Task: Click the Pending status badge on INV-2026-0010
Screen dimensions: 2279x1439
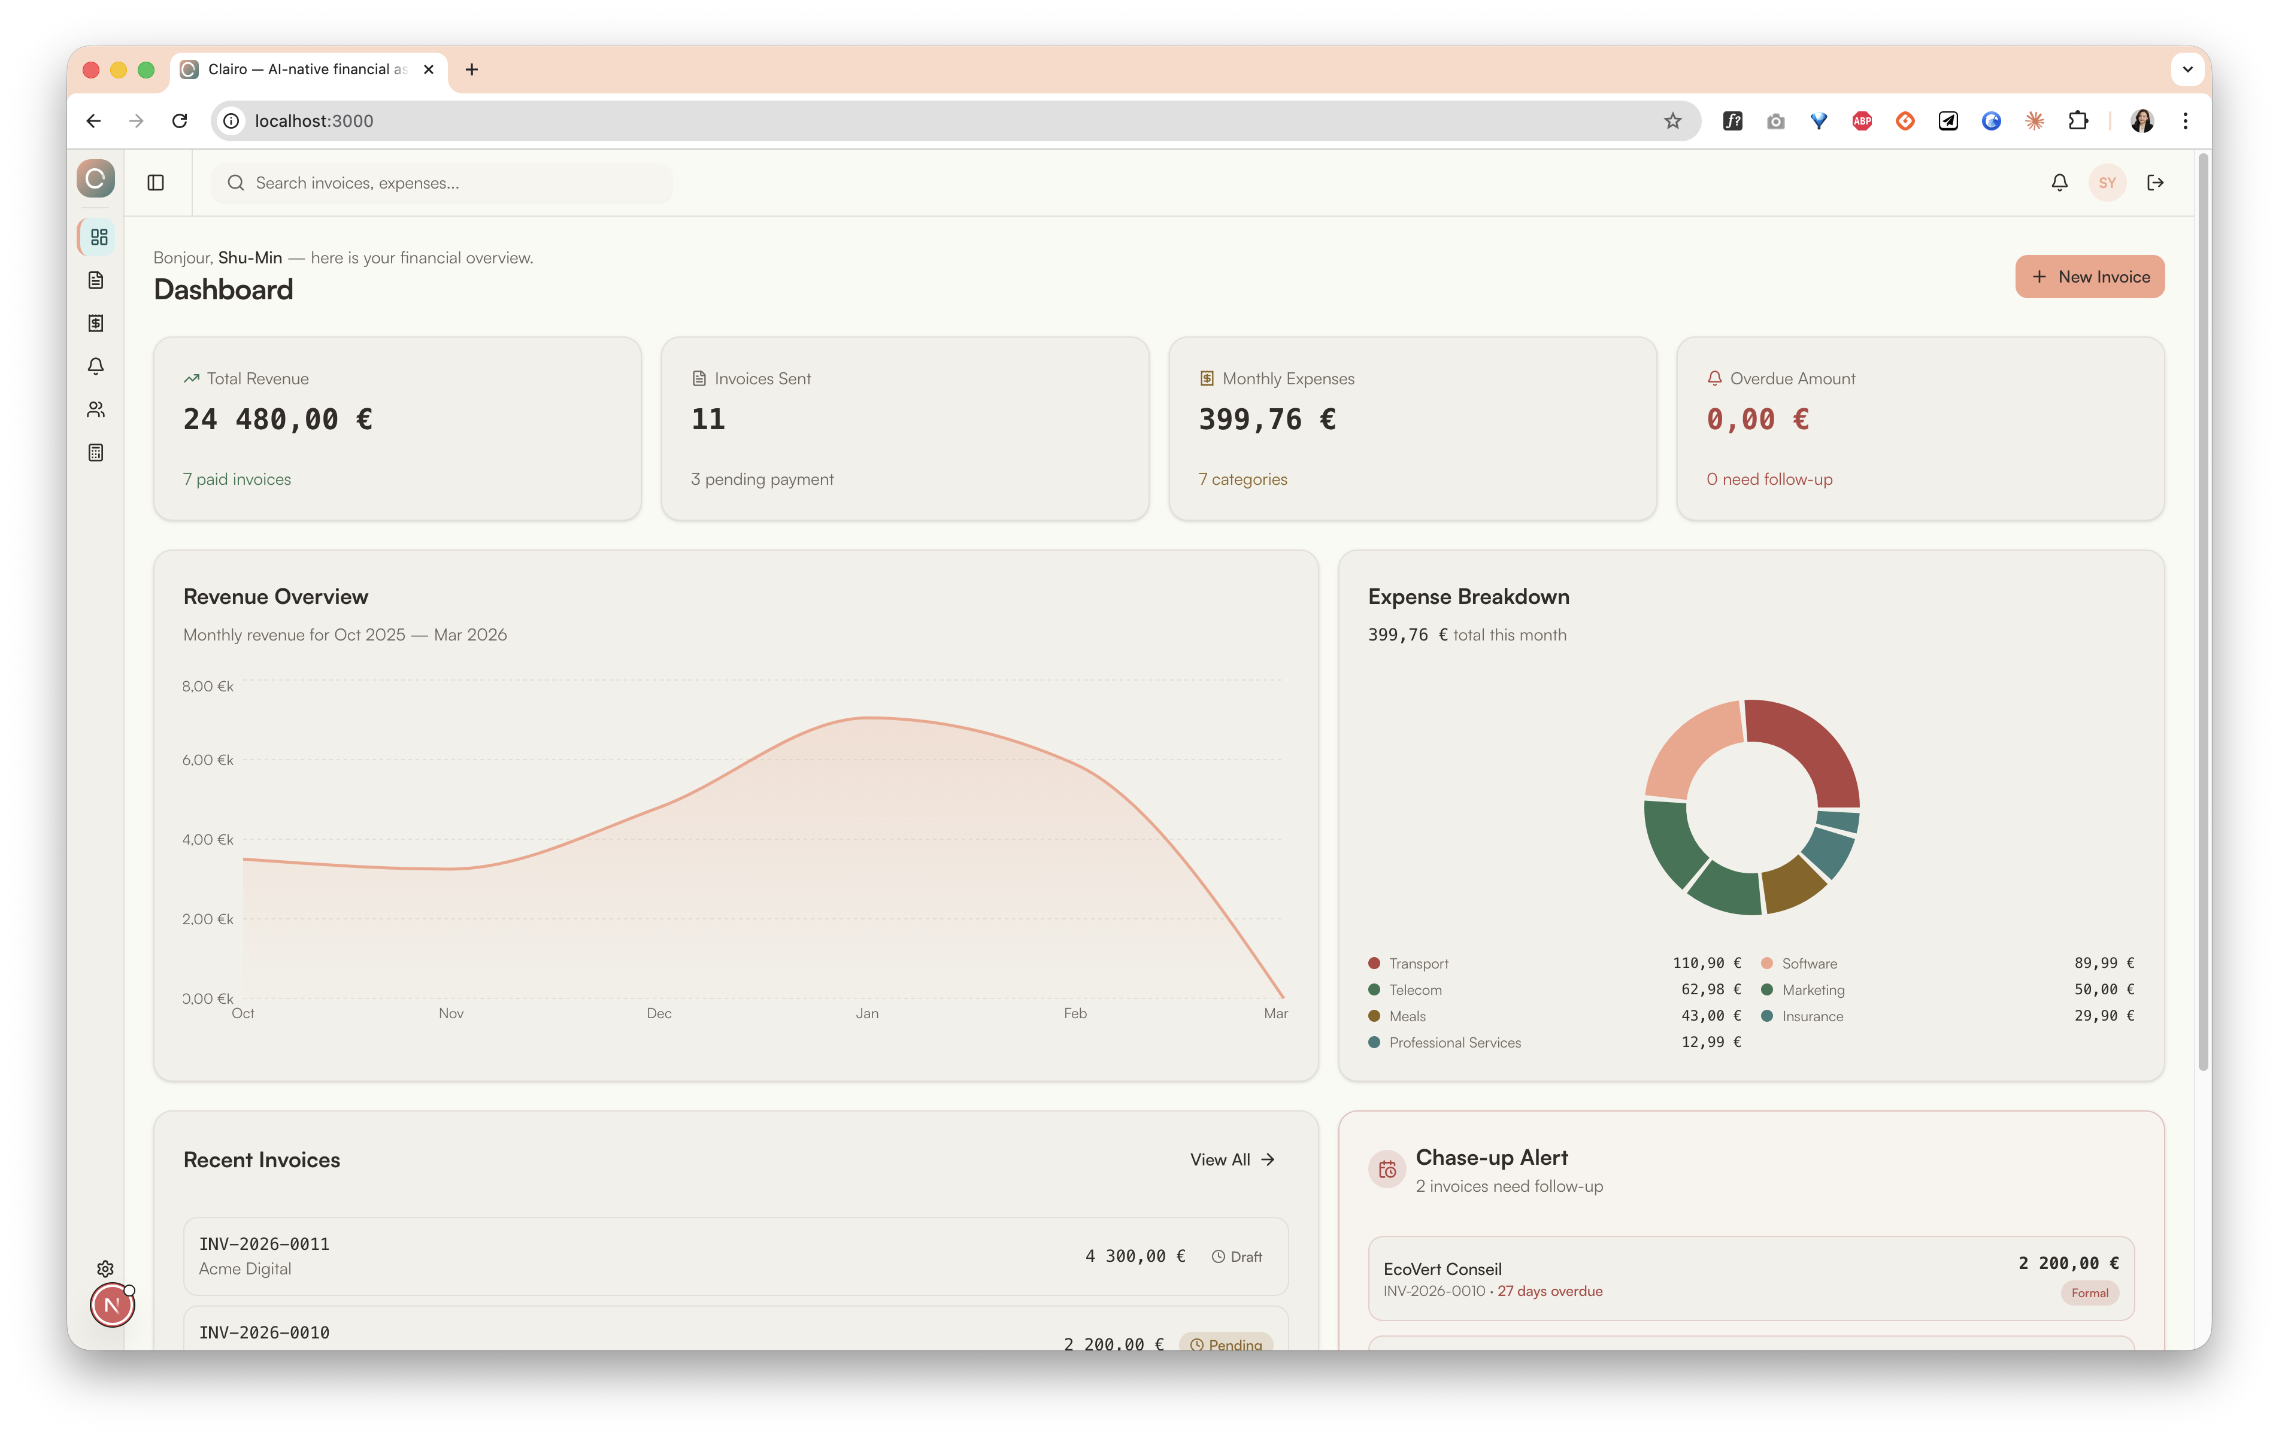Action: [x=1226, y=1343]
